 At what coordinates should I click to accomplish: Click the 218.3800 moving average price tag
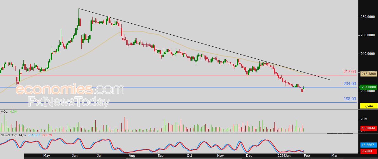368,74
